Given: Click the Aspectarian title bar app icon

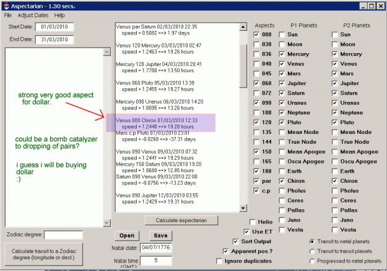Looking at the screenshot, I should (7, 6).
